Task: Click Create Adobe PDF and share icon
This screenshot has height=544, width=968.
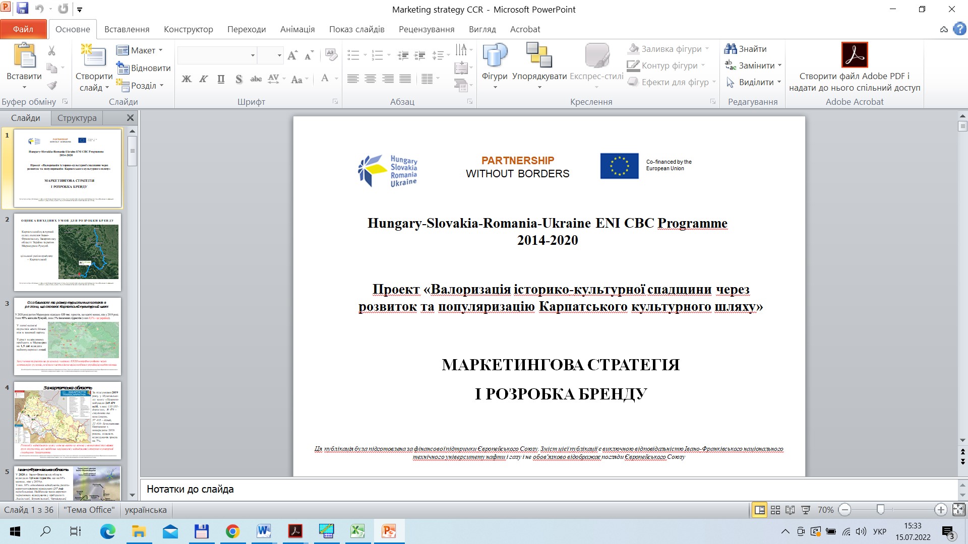Action: (854, 55)
